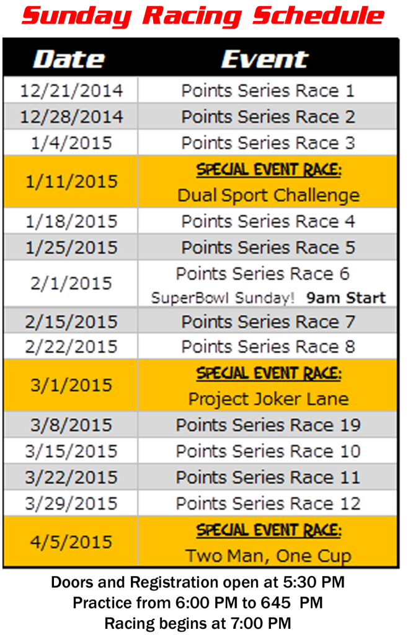Select the Event column header
The height and width of the screenshot is (635, 408).
[265, 59]
